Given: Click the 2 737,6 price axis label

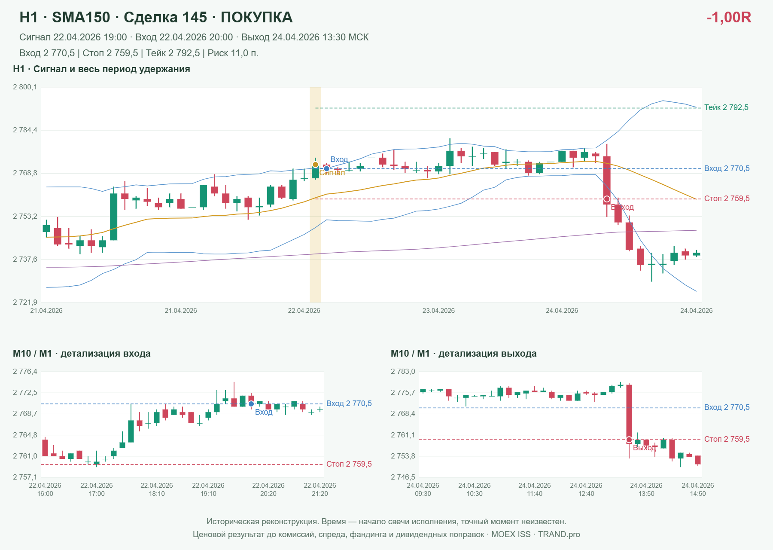Looking at the screenshot, I should pyautogui.click(x=25, y=260).
